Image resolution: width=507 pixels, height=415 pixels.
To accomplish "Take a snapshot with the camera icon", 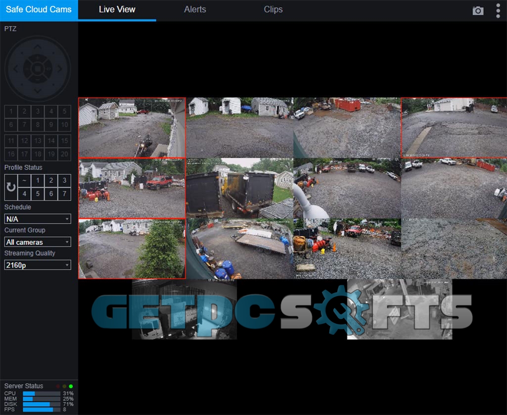I will pyautogui.click(x=478, y=11).
